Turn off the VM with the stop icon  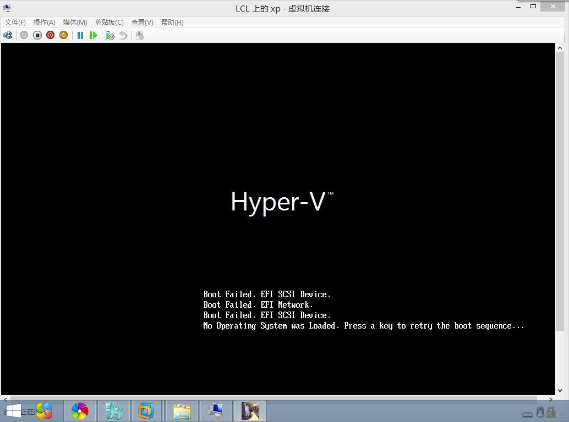point(37,35)
